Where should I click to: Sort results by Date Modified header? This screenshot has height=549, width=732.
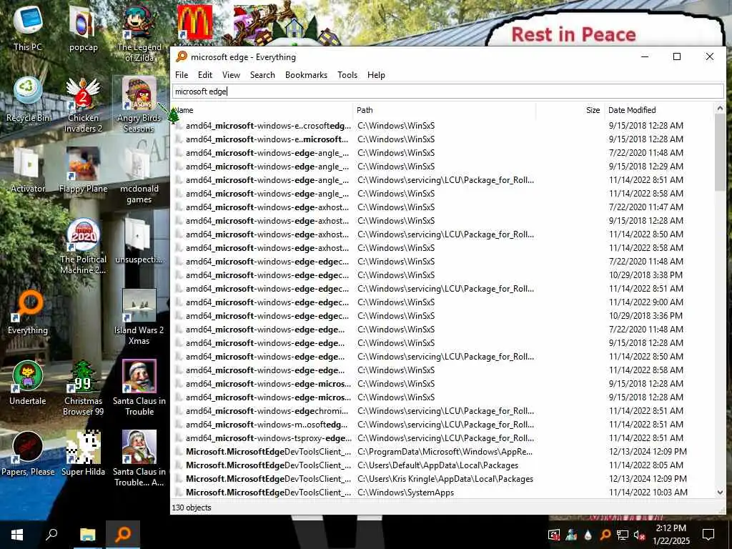pyautogui.click(x=659, y=110)
